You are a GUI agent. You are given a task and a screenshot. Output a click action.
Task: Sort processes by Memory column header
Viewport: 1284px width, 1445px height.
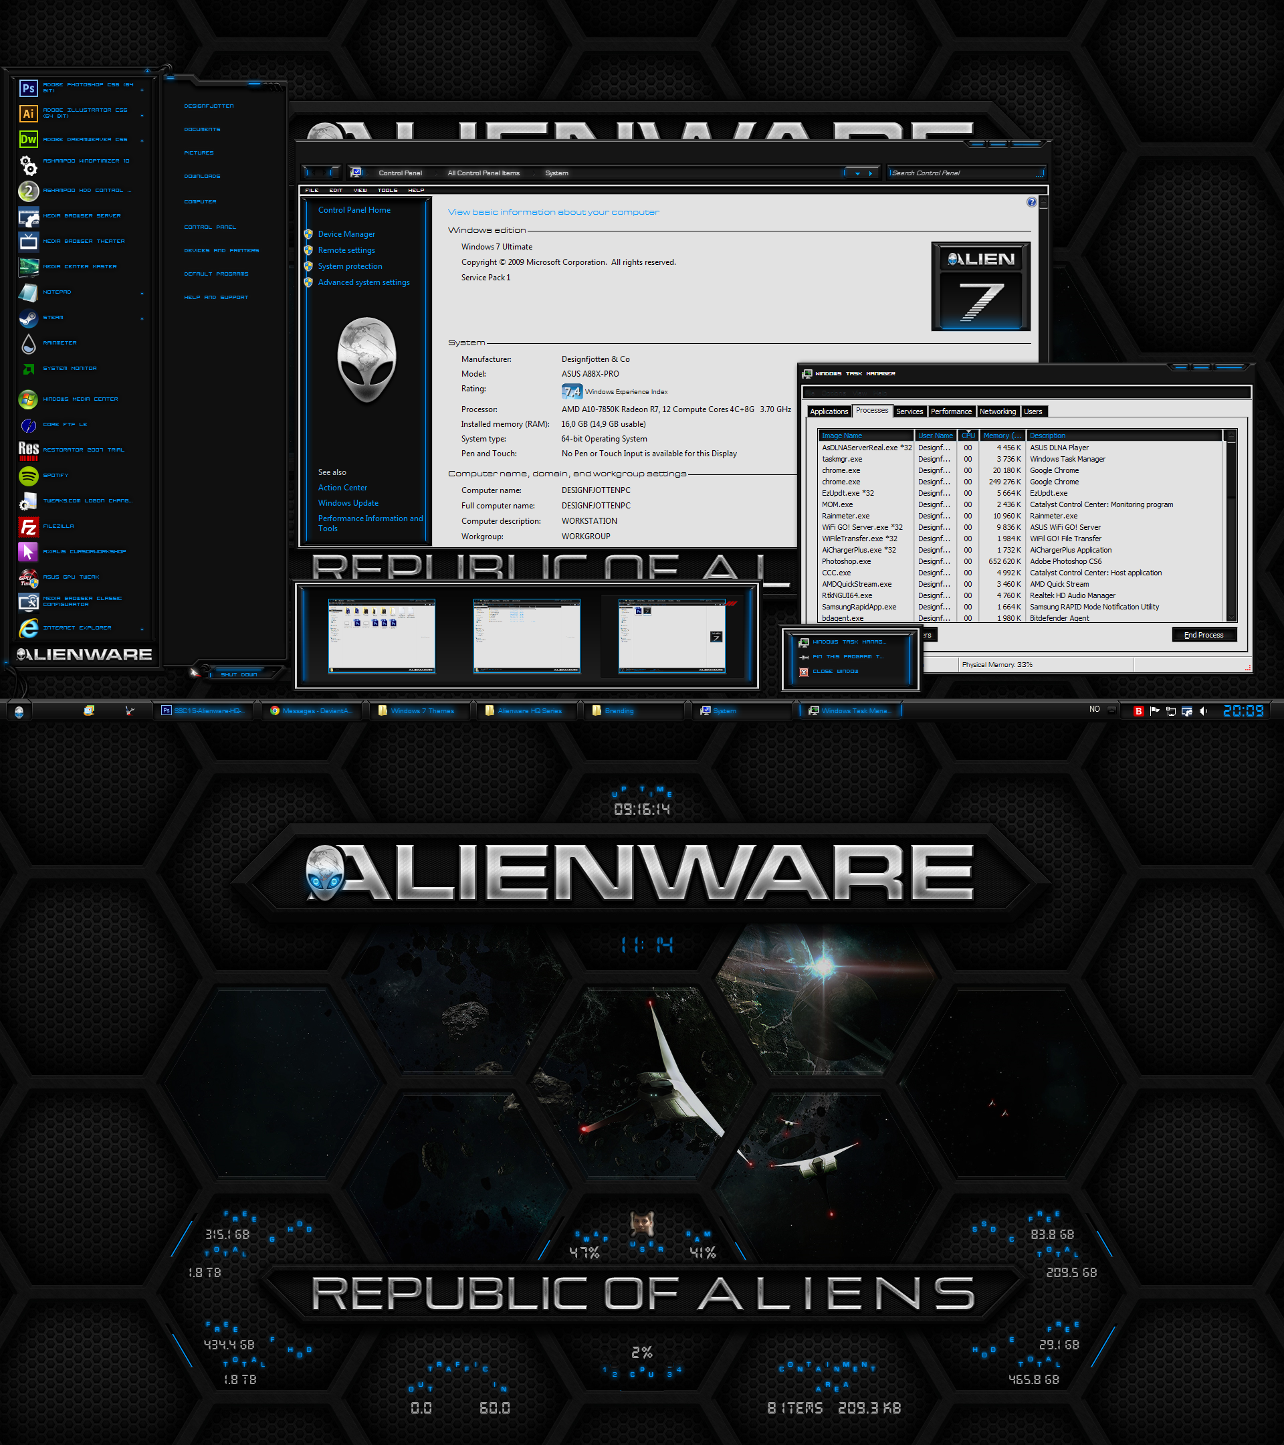point(1002,436)
